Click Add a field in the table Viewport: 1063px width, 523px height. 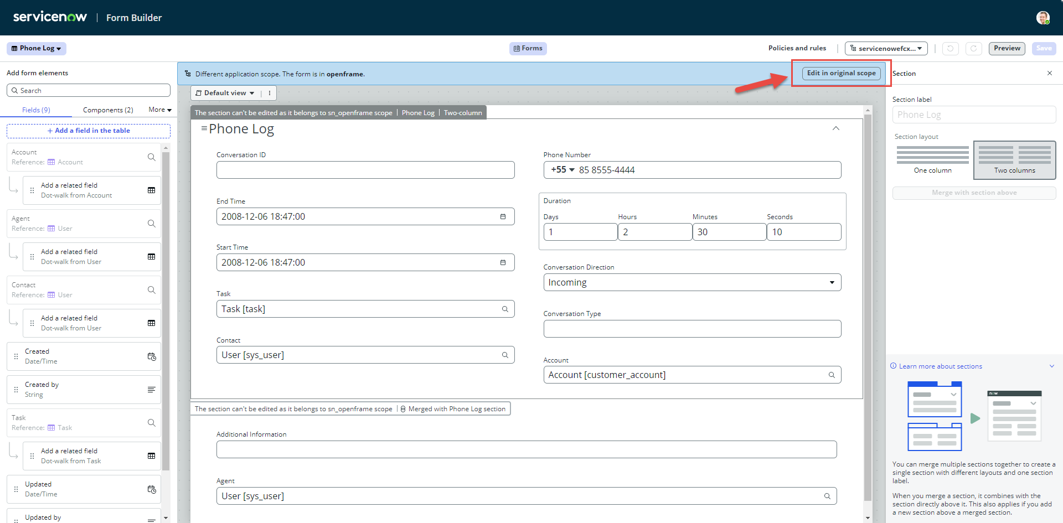89,131
